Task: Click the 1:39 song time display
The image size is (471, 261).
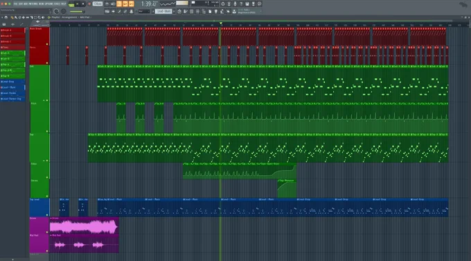Action: (x=149, y=4)
